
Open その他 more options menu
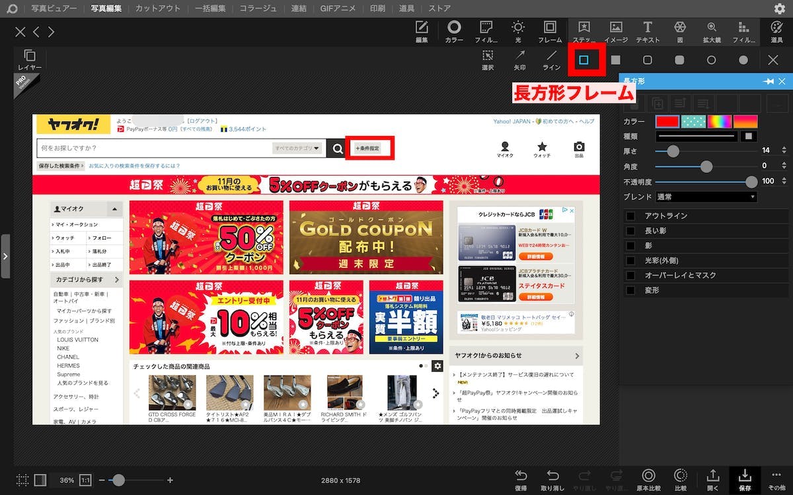tap(777, 480)
